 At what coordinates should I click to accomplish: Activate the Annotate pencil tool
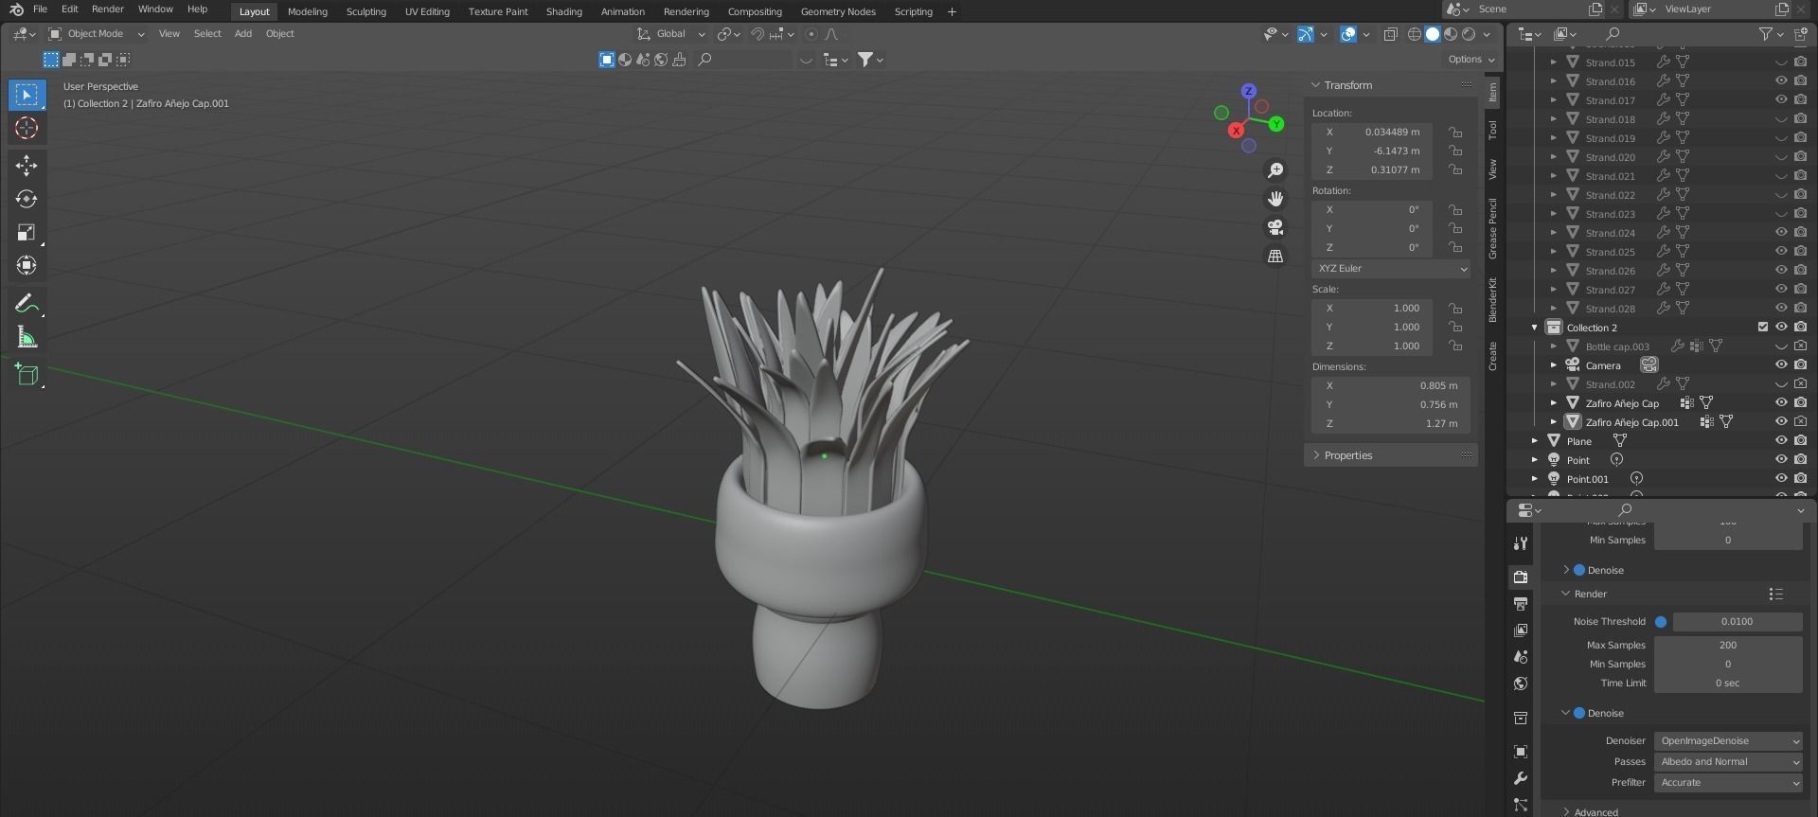pyautogui.click(x=27, y=304)
